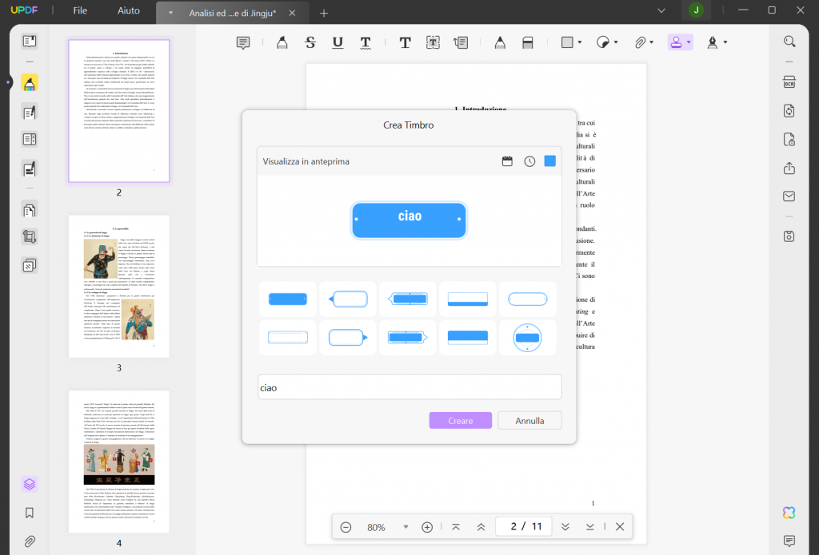Zoom out with the minus button
The width and height of the screenshot is (819, 555).
(346, 527)
